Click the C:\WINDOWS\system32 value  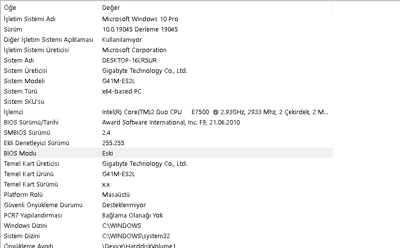(x=136, y=236)
